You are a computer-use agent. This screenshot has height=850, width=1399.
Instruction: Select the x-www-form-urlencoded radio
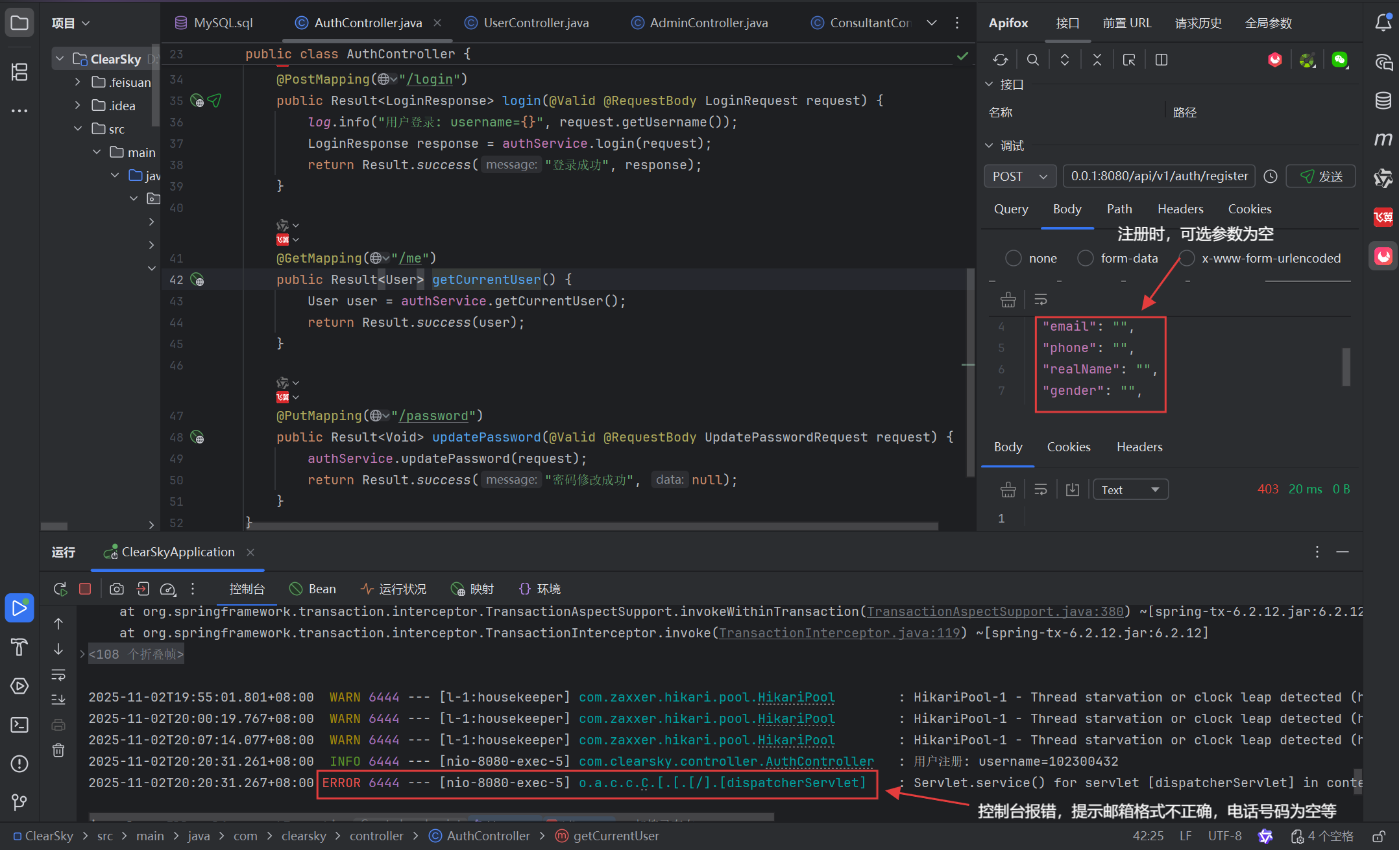click(1186, 258)
